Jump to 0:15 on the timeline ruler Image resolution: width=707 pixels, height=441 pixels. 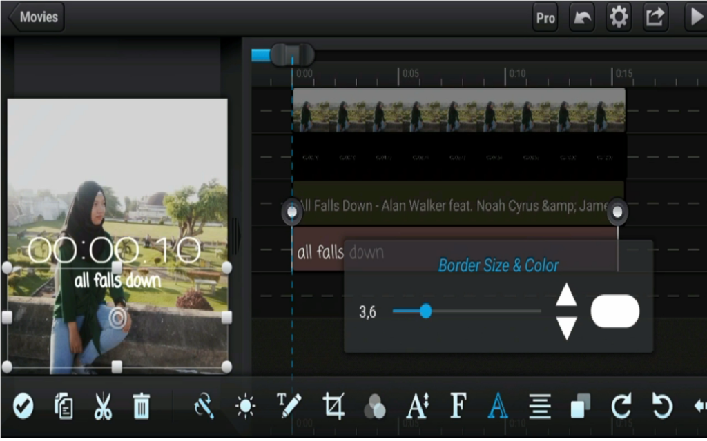point(623,73)
